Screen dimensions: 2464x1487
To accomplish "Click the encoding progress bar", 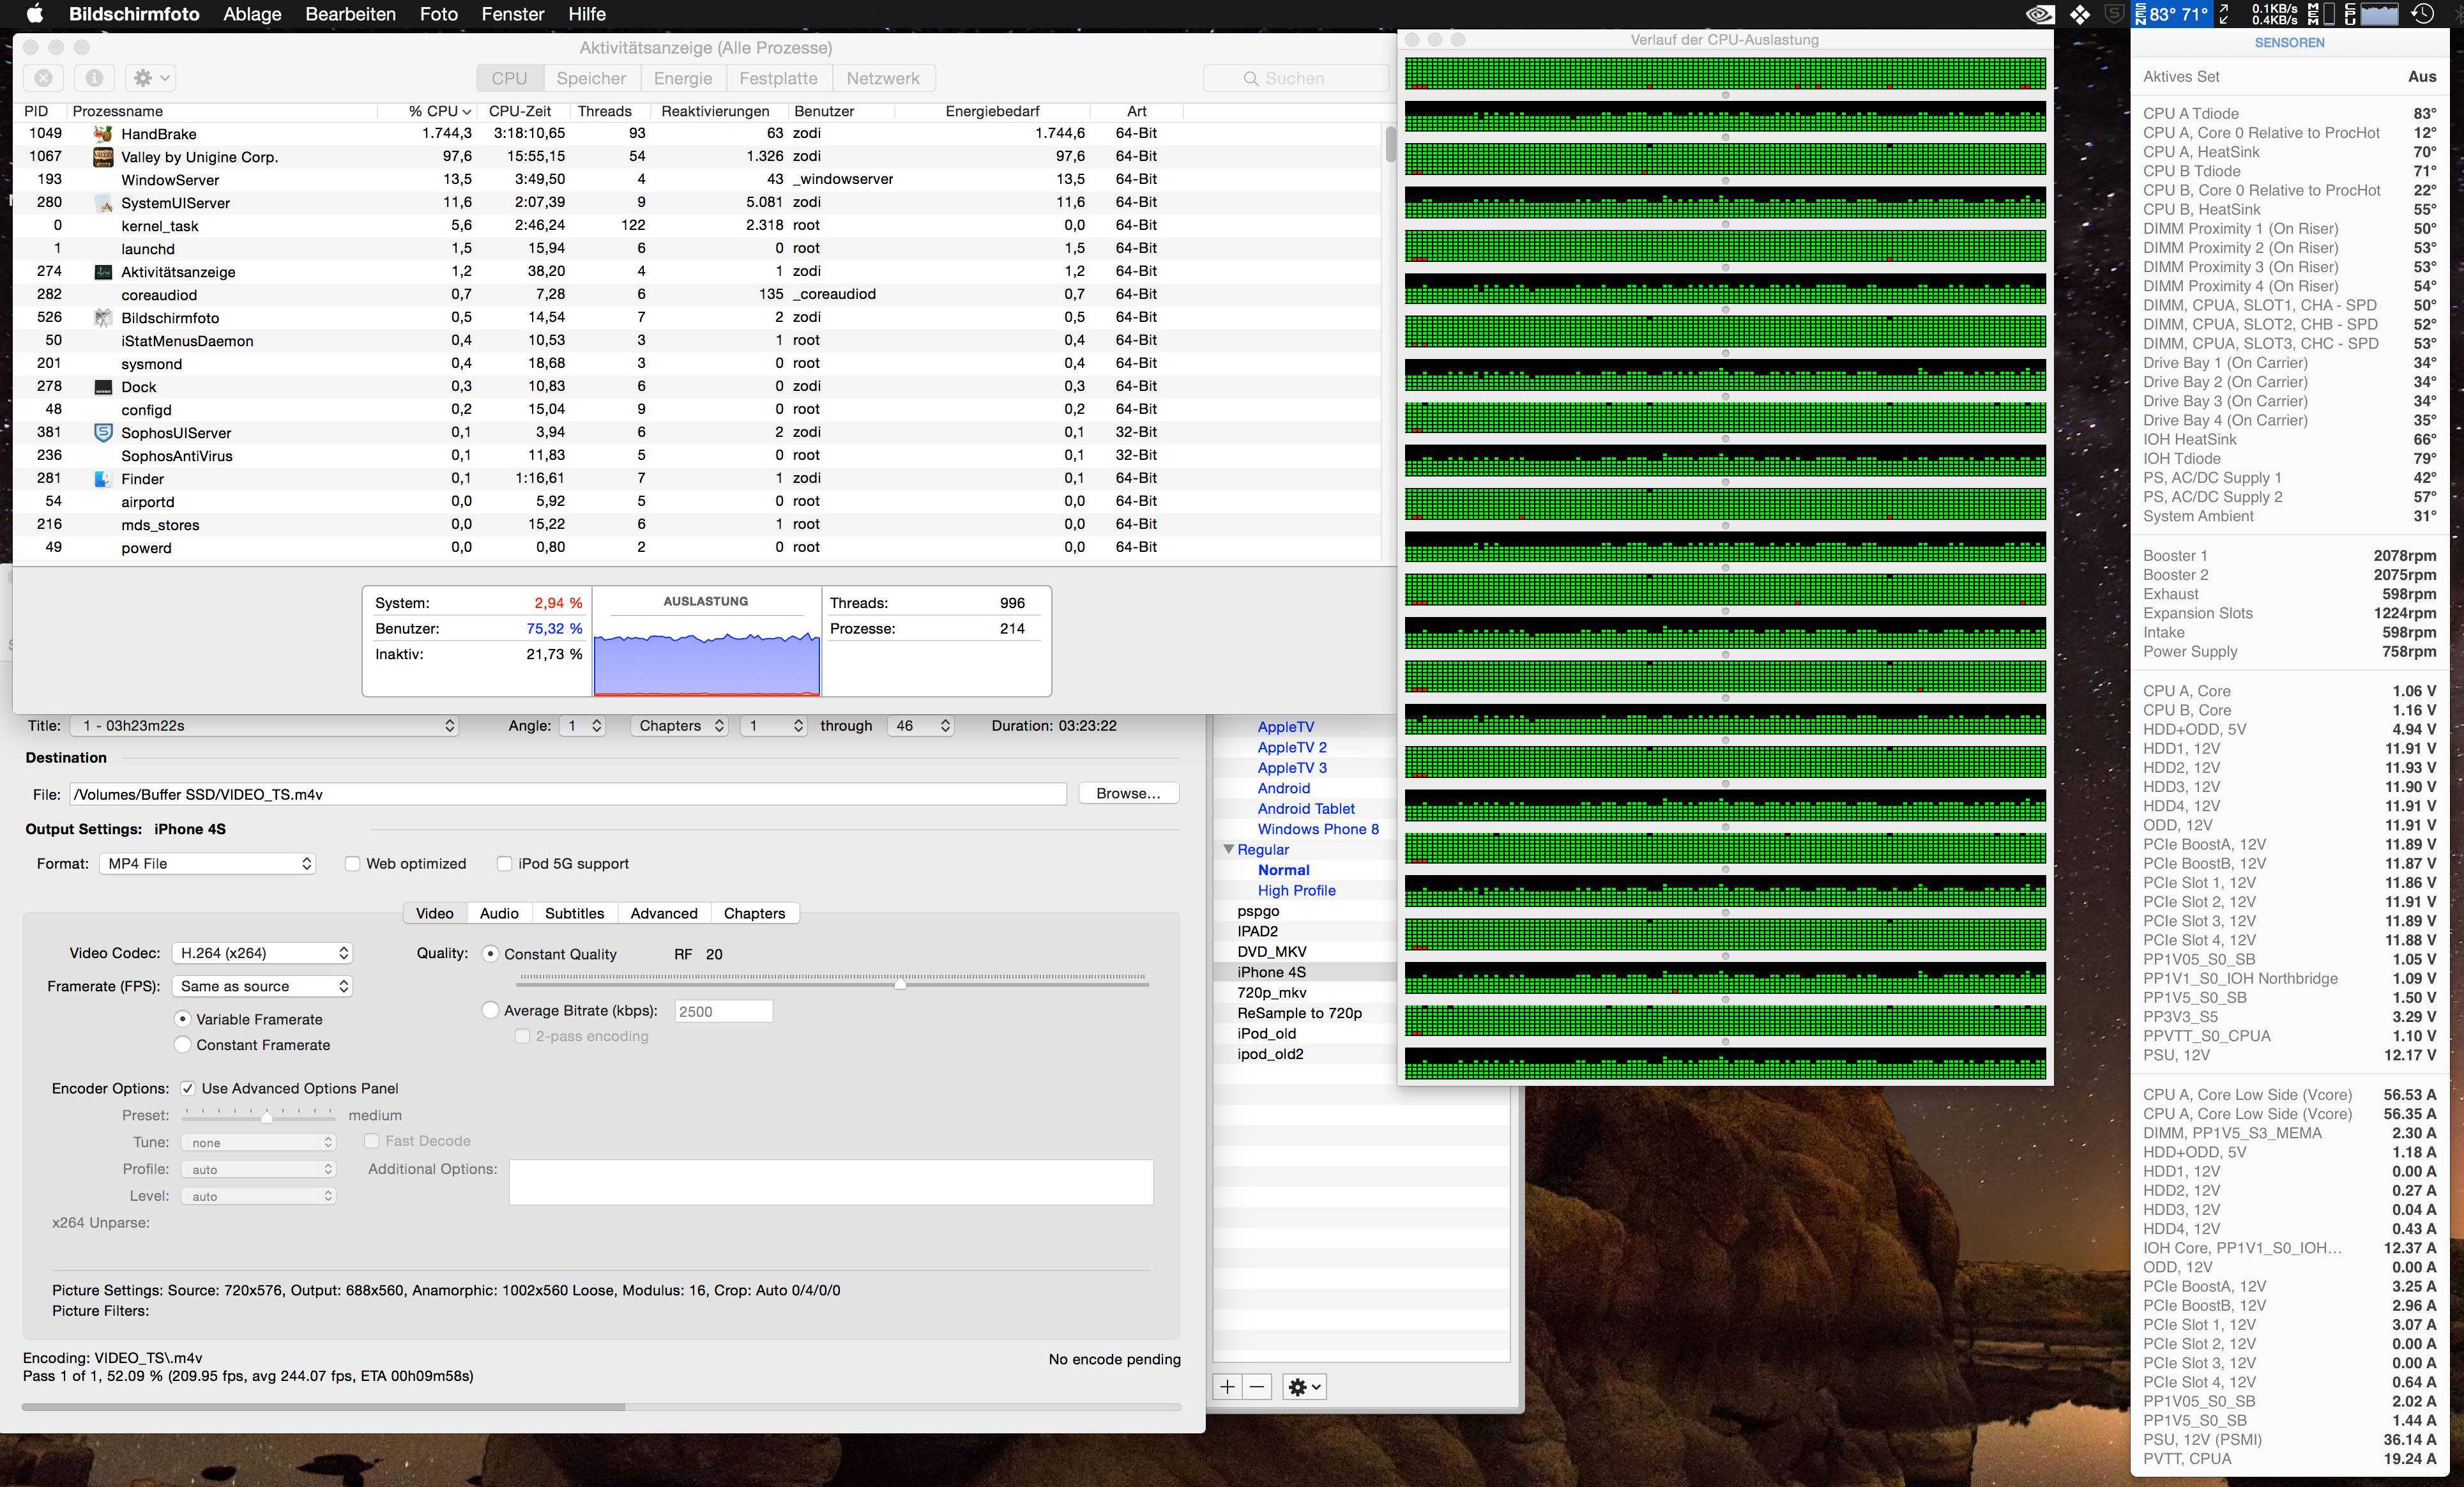I will click(601, 1406).
